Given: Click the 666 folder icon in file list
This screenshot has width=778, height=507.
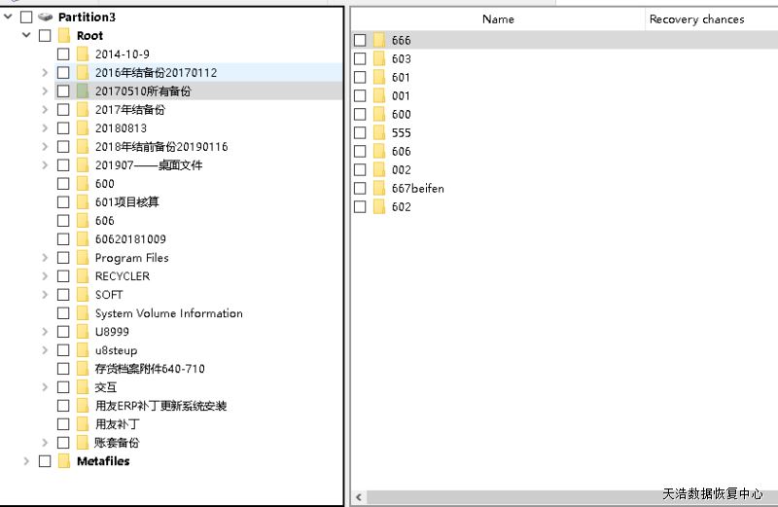Looking at the screenshot, I should [379, 41].
